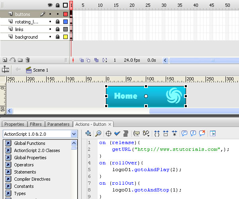
Task: Click Expand All icon
Action: coord(174,133)
